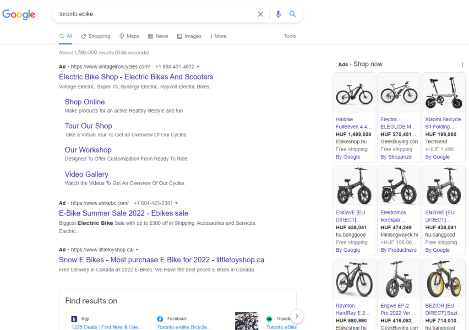Open the Video Gallery sitelink
Image resolution: width=469 pixels, height=330 pixels.
point(87,174)
